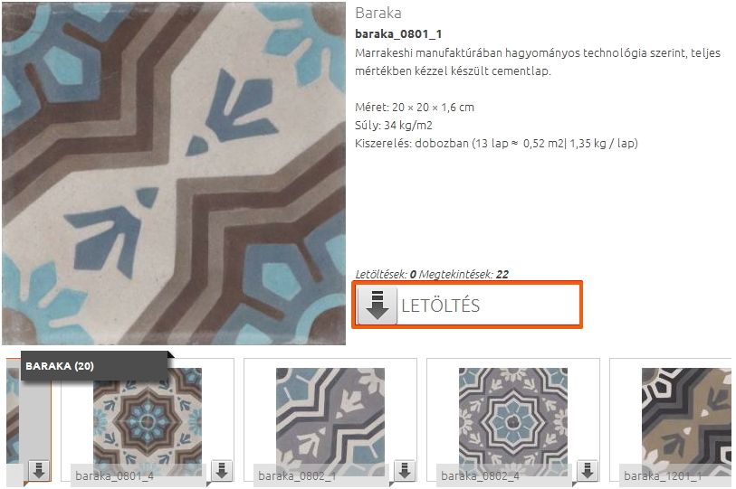Click the download arrow on the first partial thumbnail
736x489 pixels.
click(39, 470)
